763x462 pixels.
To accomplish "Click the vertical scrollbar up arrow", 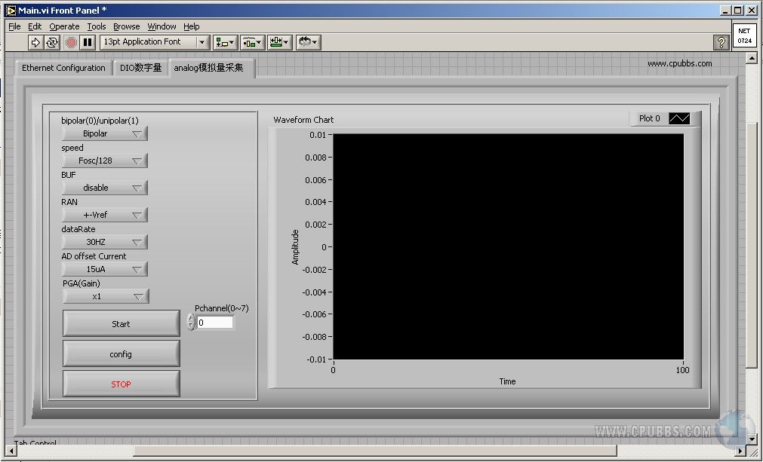I will (751, 58).
